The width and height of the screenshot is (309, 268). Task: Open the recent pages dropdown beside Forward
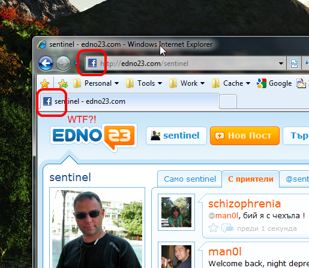(76, 64)
